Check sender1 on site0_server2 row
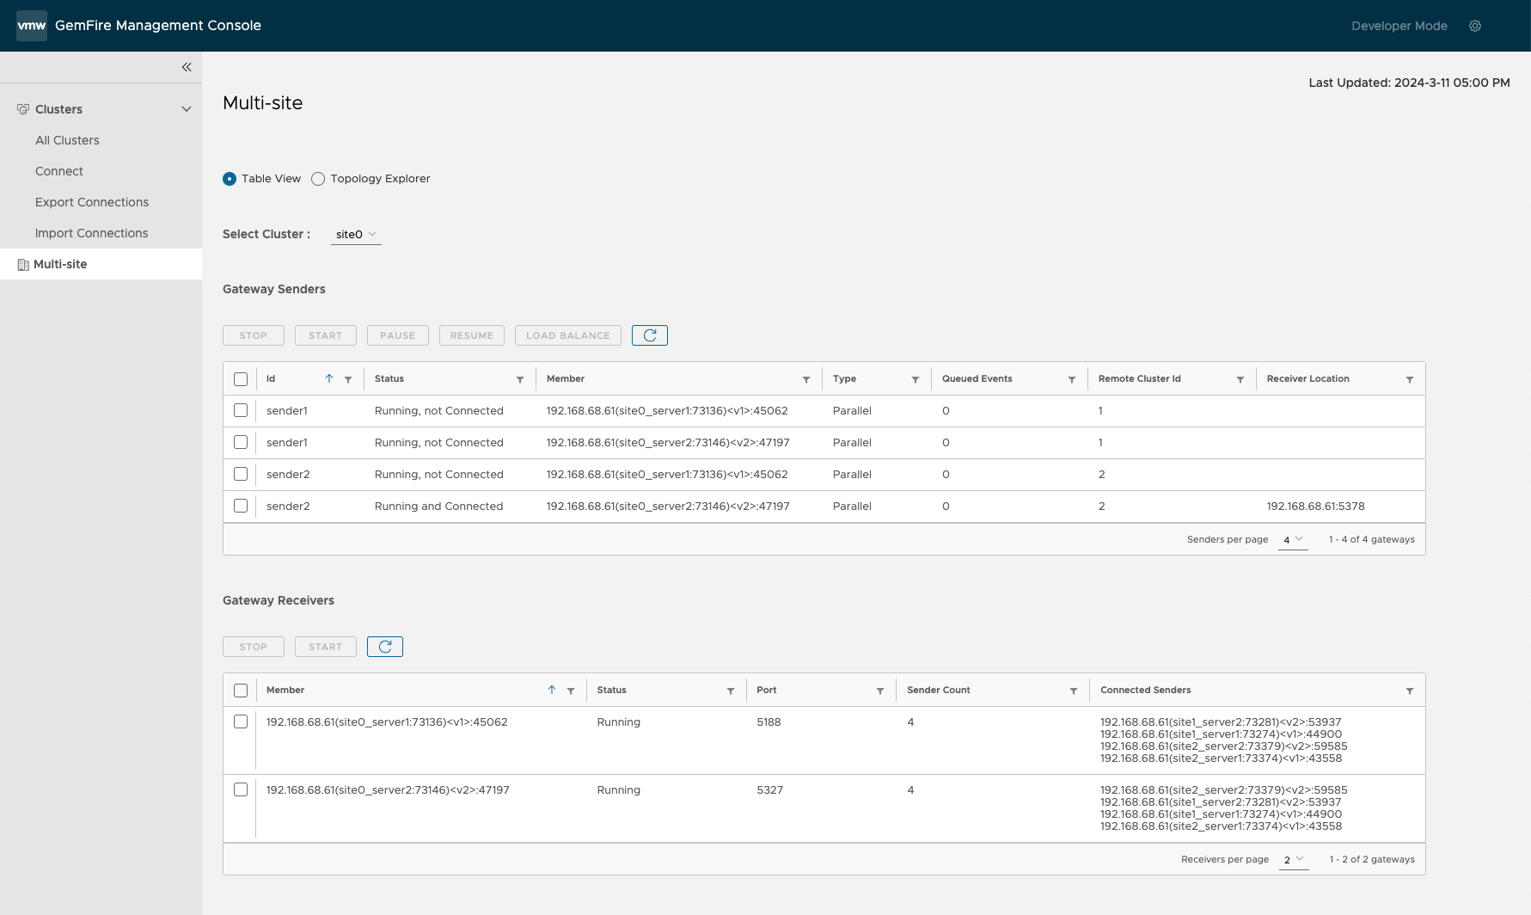Screen dimensions: 1531x915 (x=241, y=442)
